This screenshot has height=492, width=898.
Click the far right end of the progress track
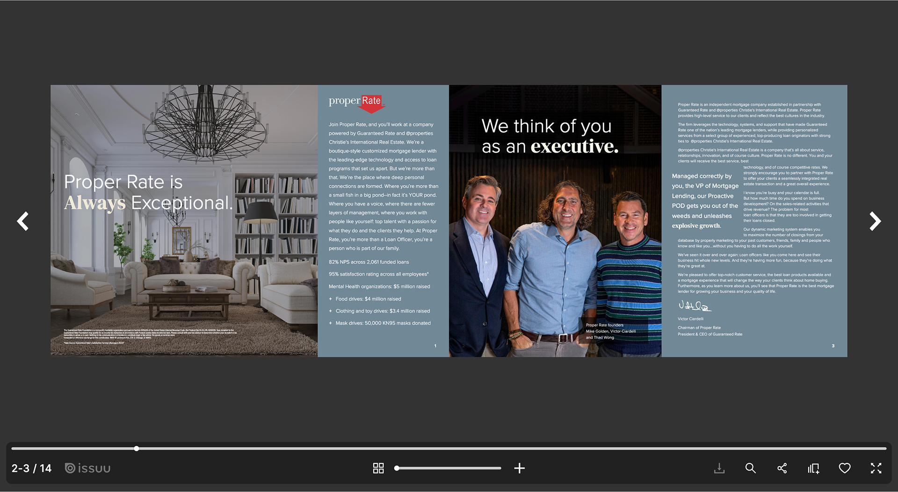point(885,448)
